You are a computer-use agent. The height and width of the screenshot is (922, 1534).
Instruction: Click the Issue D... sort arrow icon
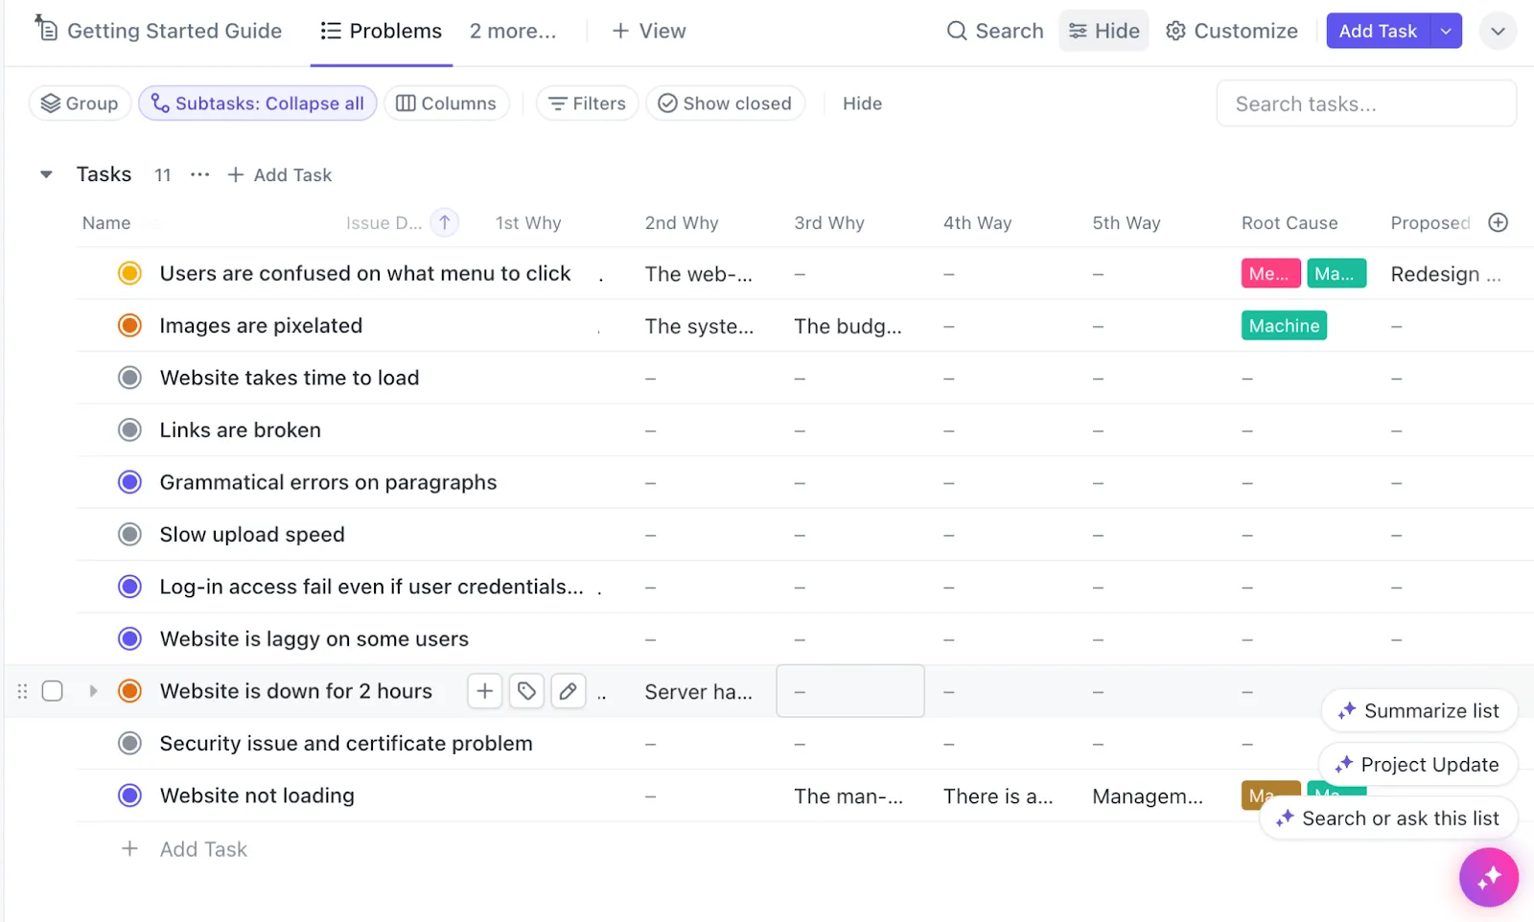(445, 222)
